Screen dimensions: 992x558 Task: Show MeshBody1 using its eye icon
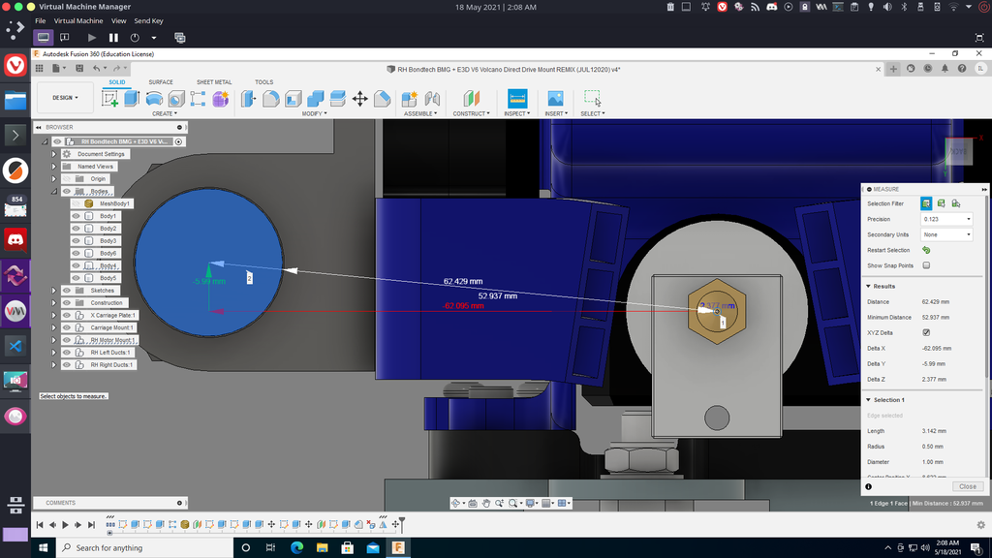[76, 203]
